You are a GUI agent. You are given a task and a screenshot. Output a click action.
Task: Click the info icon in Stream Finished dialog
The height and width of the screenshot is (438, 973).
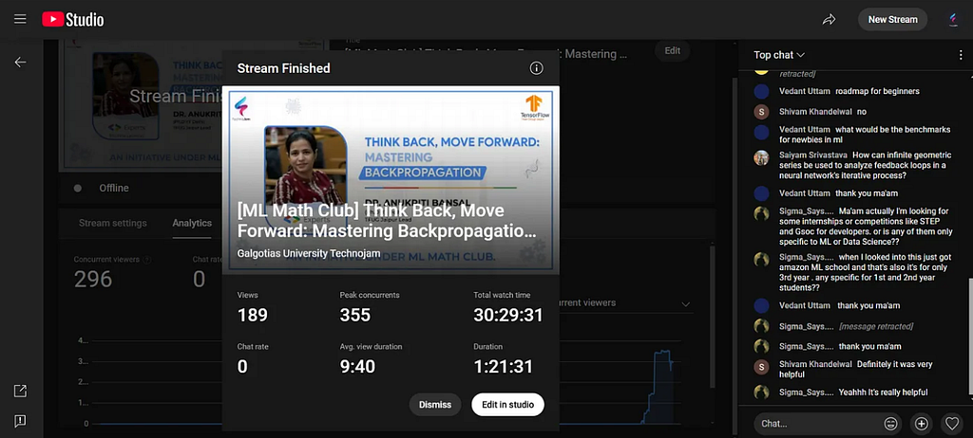point(536,68)
